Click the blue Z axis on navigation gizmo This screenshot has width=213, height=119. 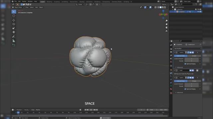tap(163, 11)
